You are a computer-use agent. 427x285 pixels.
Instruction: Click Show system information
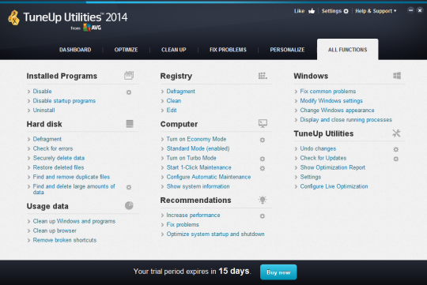tap(198, 186)
